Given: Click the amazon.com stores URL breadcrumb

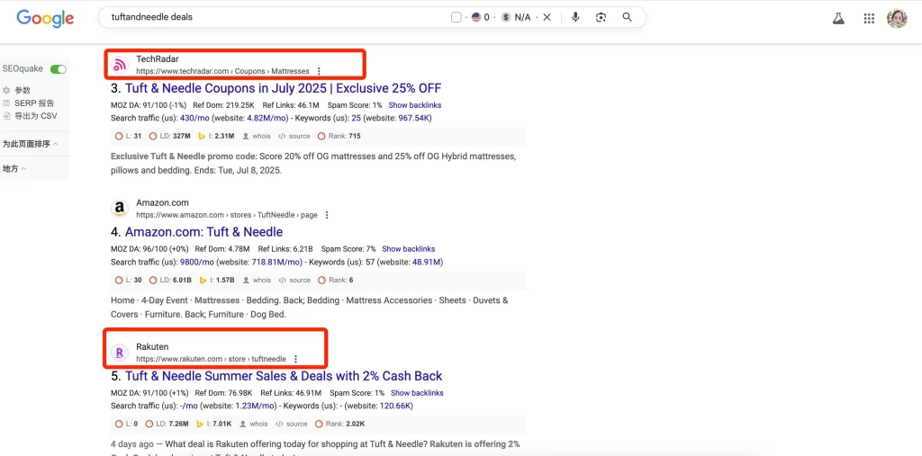Looking at the screenshot, I should pos(227,215).
